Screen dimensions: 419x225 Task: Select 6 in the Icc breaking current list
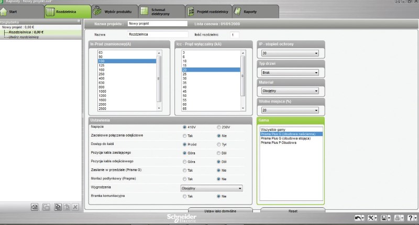click(x=211, y=57)
